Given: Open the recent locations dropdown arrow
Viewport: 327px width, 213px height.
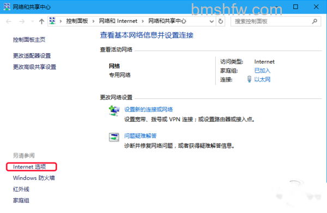Looking at the screenshot, I should (x=32, y=21).
